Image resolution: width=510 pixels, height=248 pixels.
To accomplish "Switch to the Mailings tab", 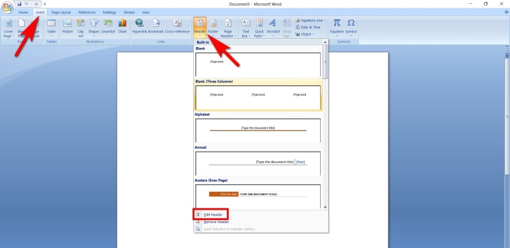I will pos(110,12).
